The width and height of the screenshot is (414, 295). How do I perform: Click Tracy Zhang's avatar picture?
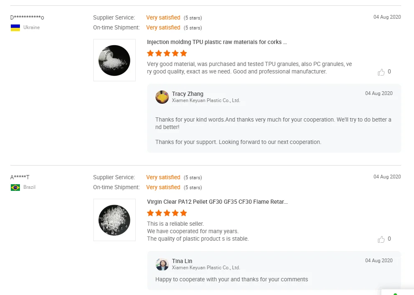pyautogui.click(x=162, y=97)
